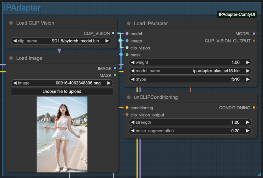Click the CLIP_VISION_OUTPUT output socket
Screen dimensions: 263x178
(254, 41)
